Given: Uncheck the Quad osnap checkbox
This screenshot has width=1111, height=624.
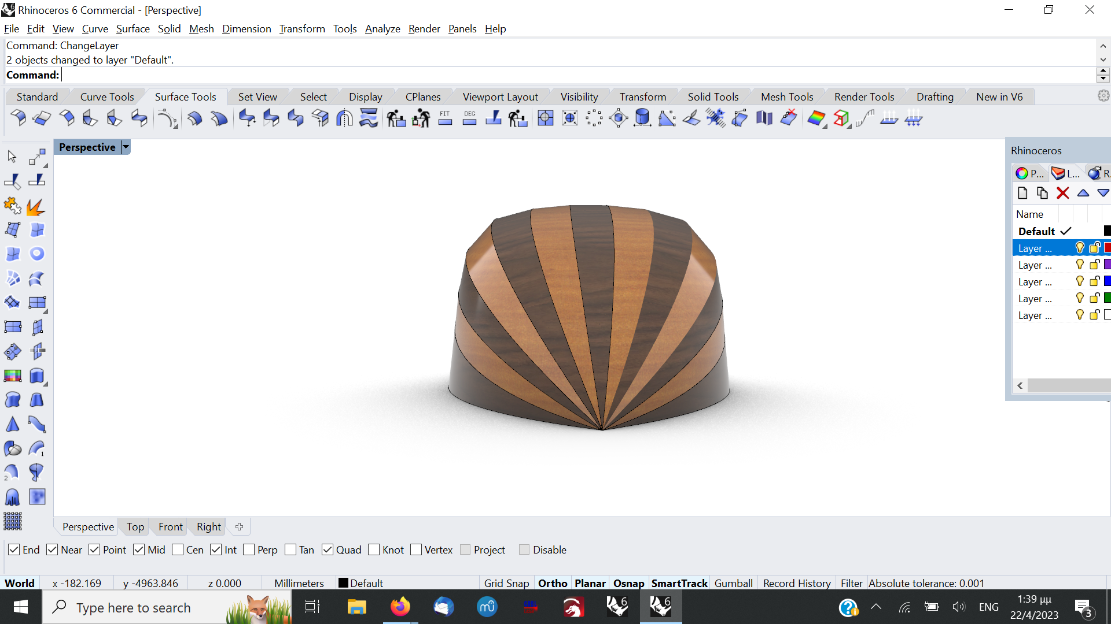Looking at the screenshot, I should coord(328,549).
